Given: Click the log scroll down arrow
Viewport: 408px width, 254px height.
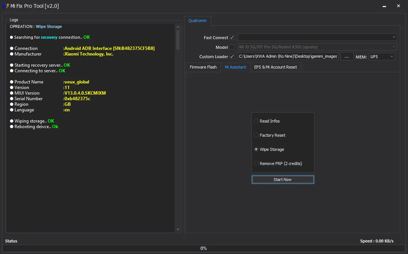Looking at the screenshot, I should click(178, 229).
